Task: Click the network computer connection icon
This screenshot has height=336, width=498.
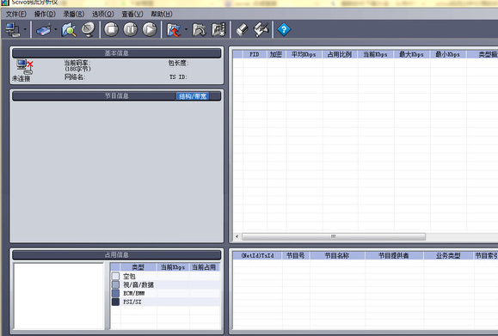Action: (13, 30)
